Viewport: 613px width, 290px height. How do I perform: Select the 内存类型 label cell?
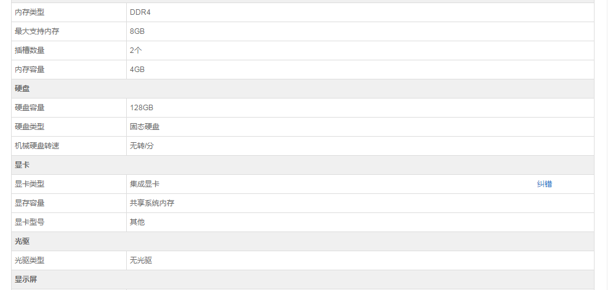(x=69, y=12)
